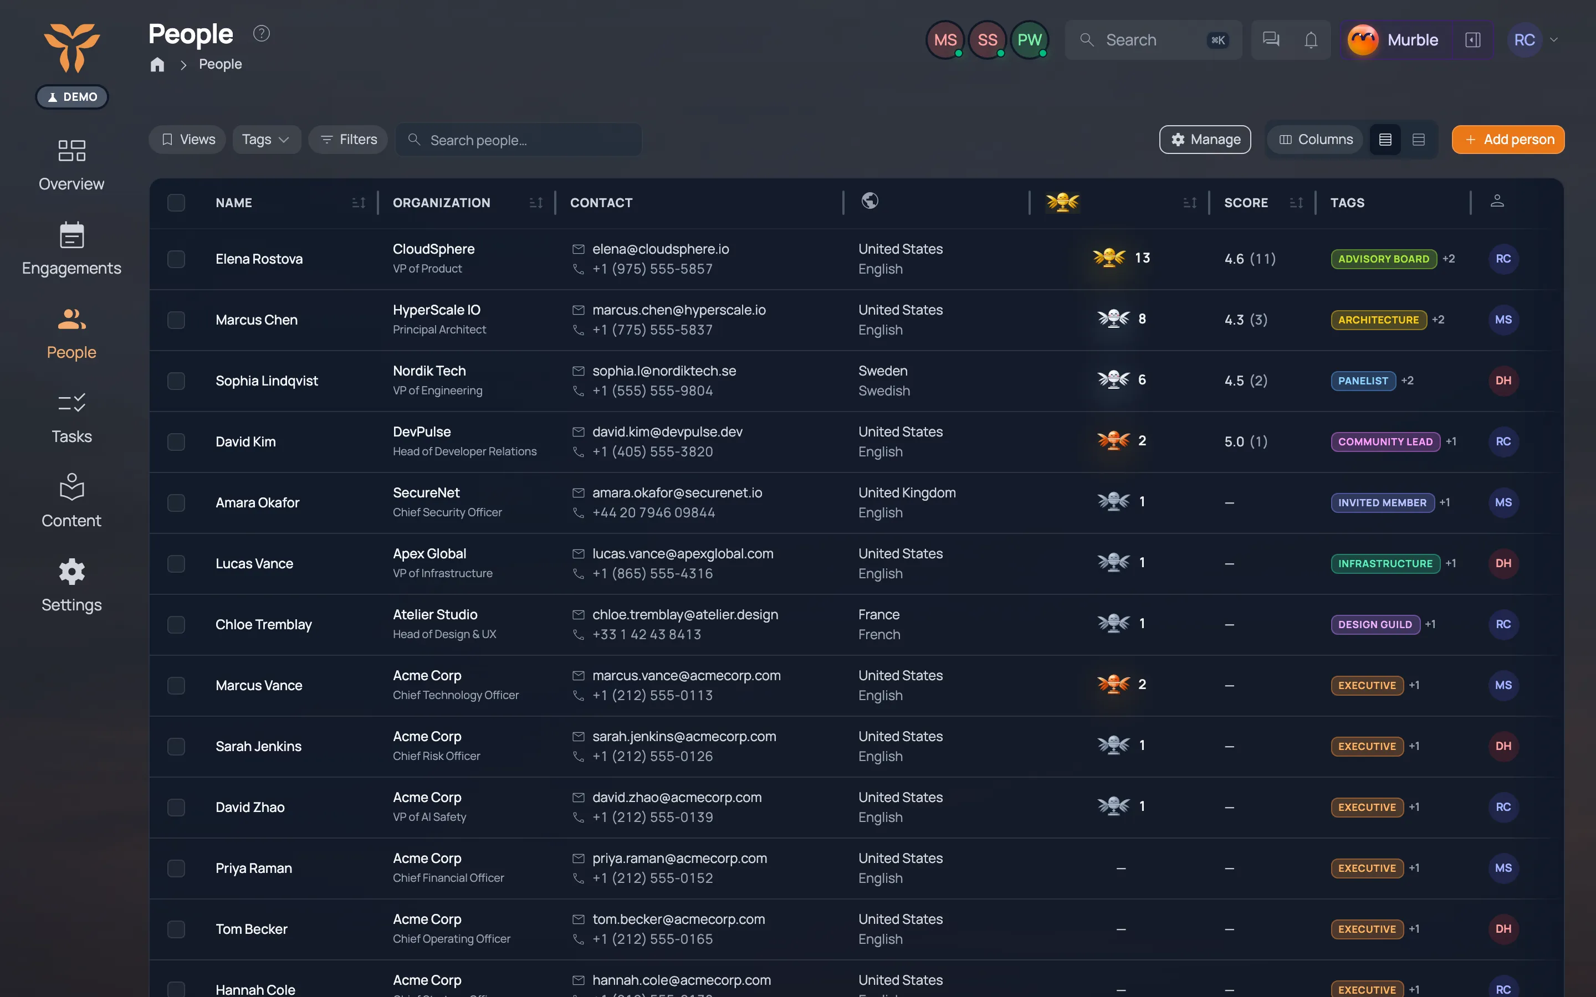Click the ADVISORY BOARD tag

(x=1383, y=259)
